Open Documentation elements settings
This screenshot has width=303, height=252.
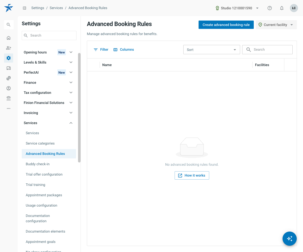[49, 231]
